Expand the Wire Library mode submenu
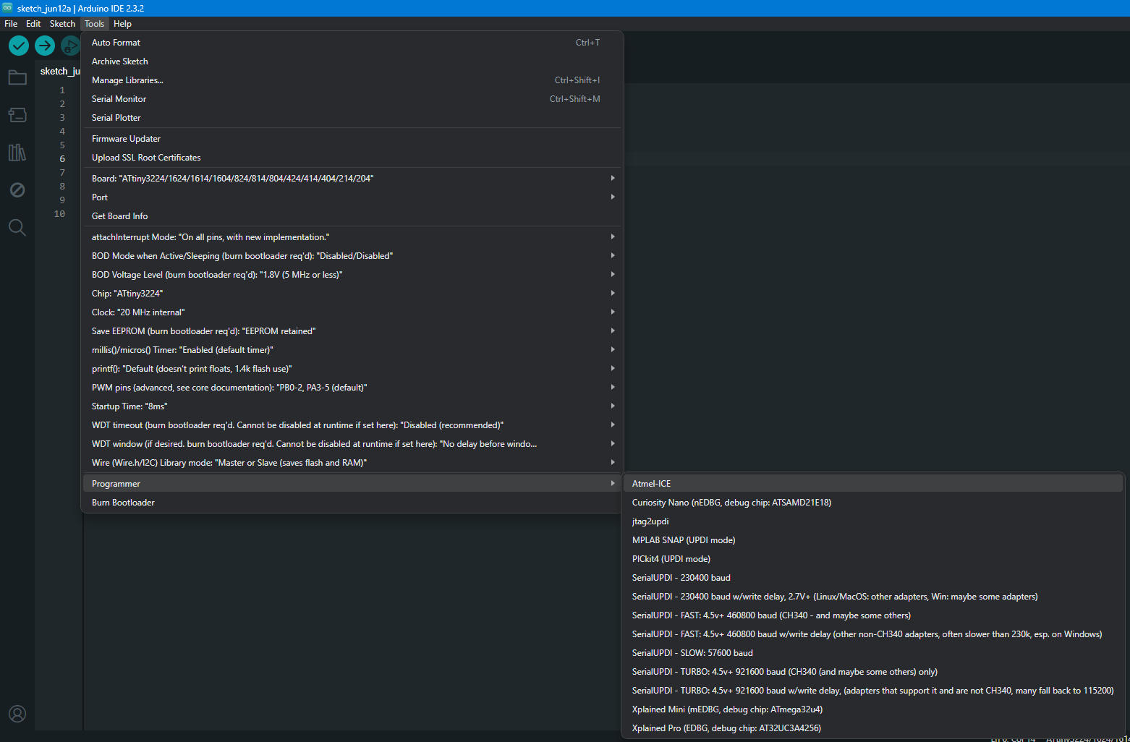Screen dimensions: 1130x742 coord(352,463)
